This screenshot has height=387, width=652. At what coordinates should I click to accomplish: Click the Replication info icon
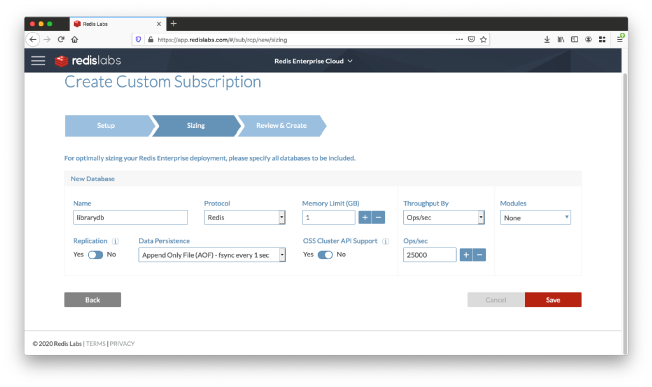[x=116, y=241]
